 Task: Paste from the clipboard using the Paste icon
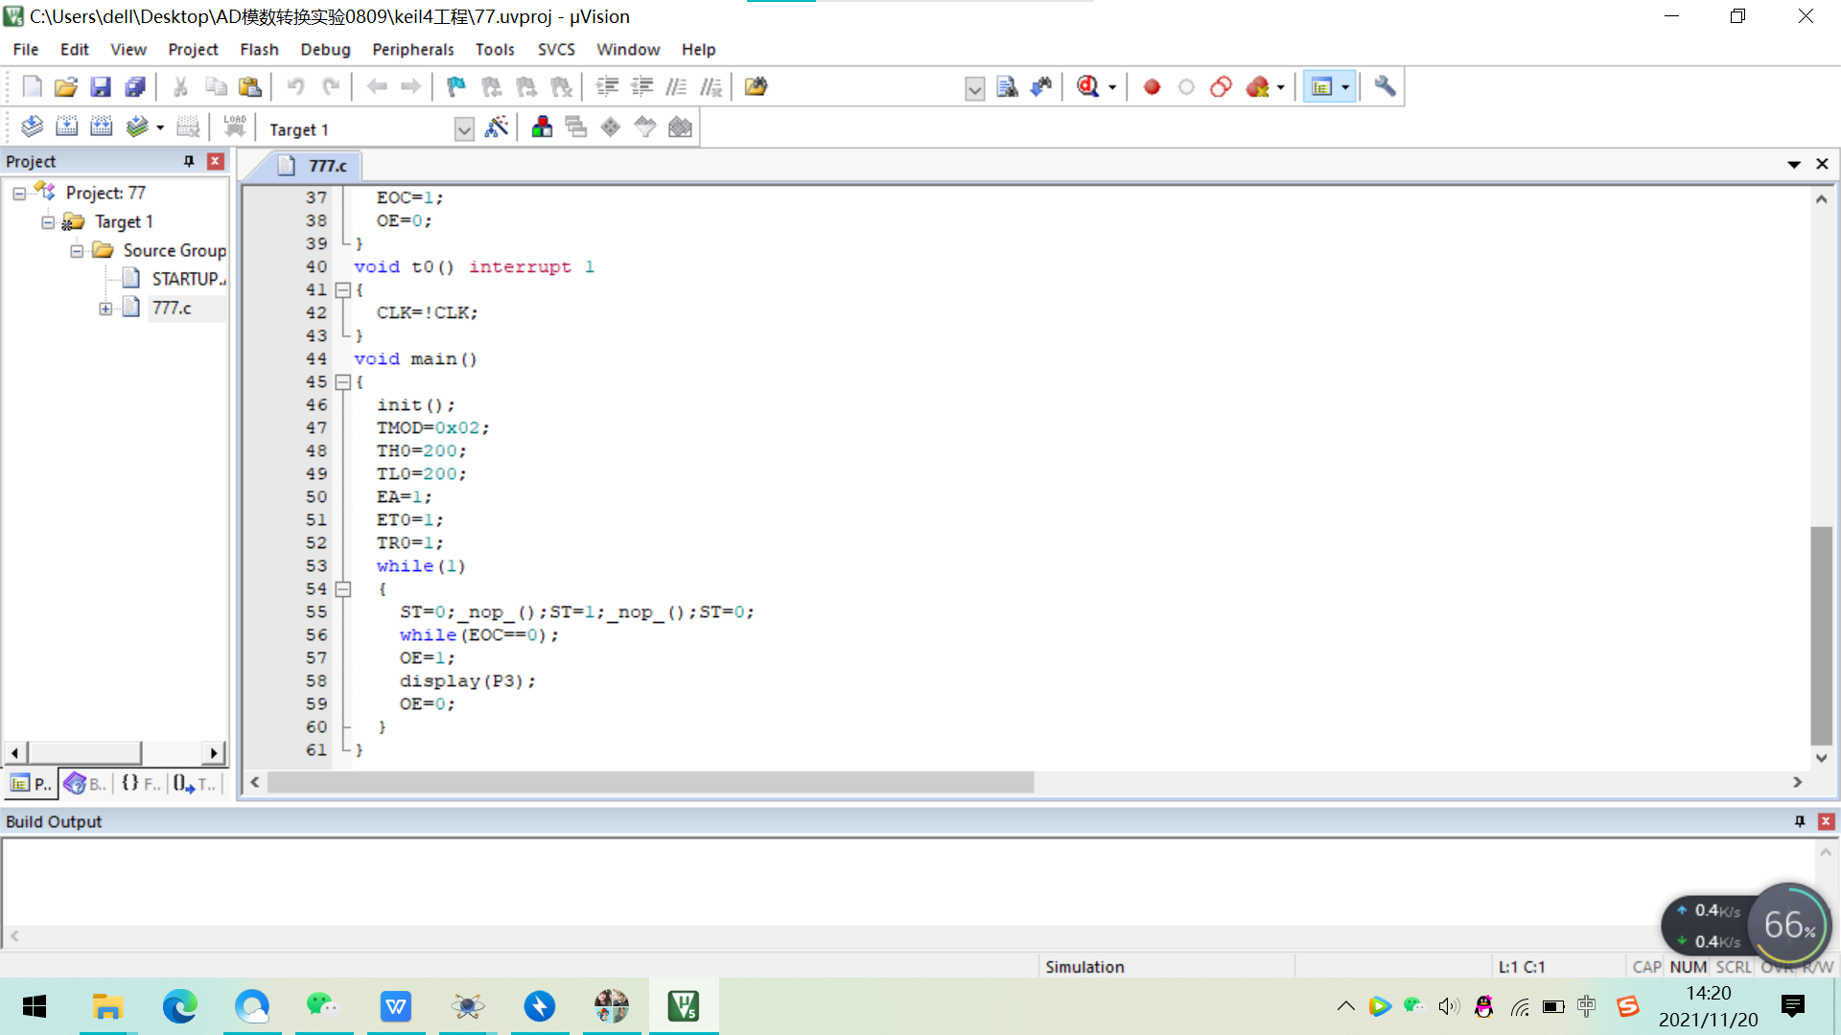tap(250, 87)
